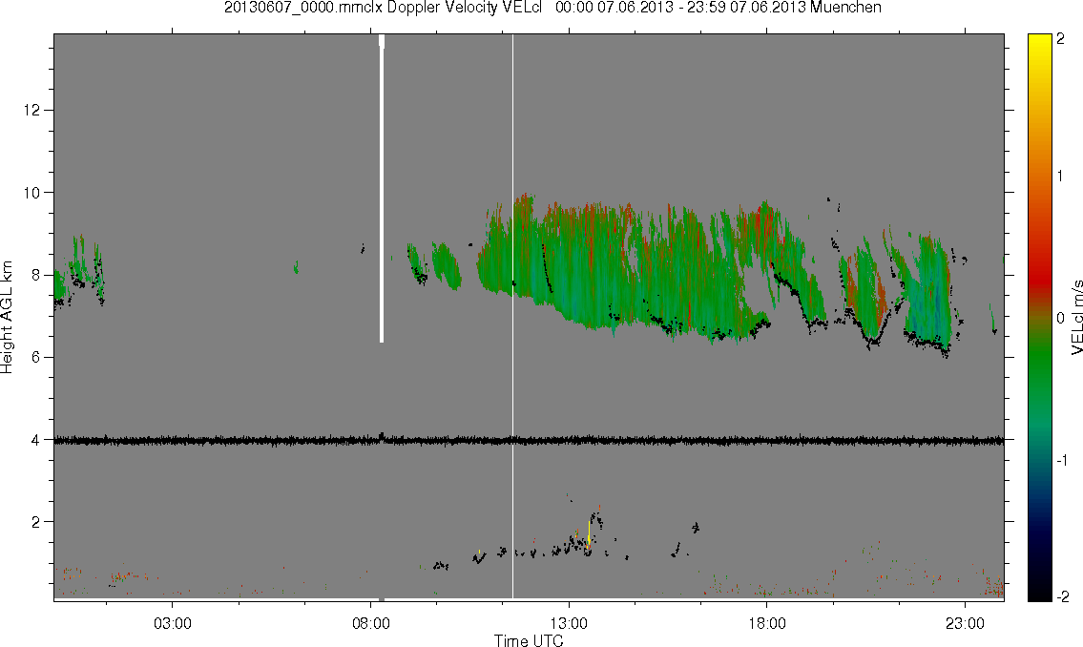Click the plot title text at top
The image size is (1083, 647).
tap(552, 8)
